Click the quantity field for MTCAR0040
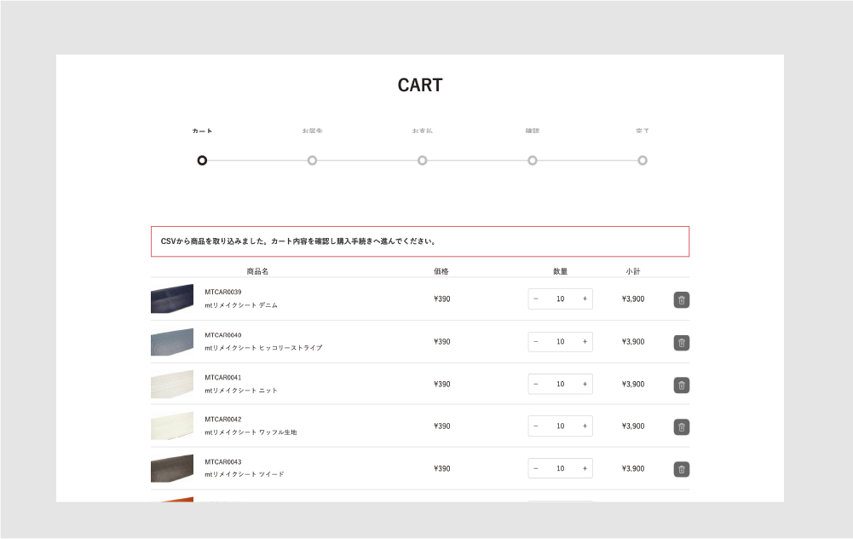 pos(560,342)
